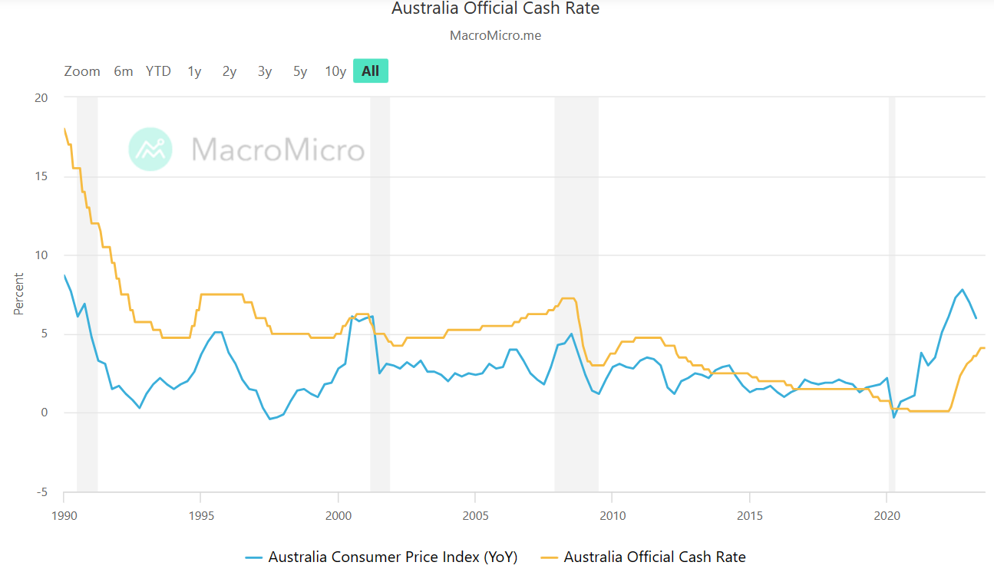Toggle Australia Consumer Price Index series legend
The image size is (994, 572).
tap(392, 557)
